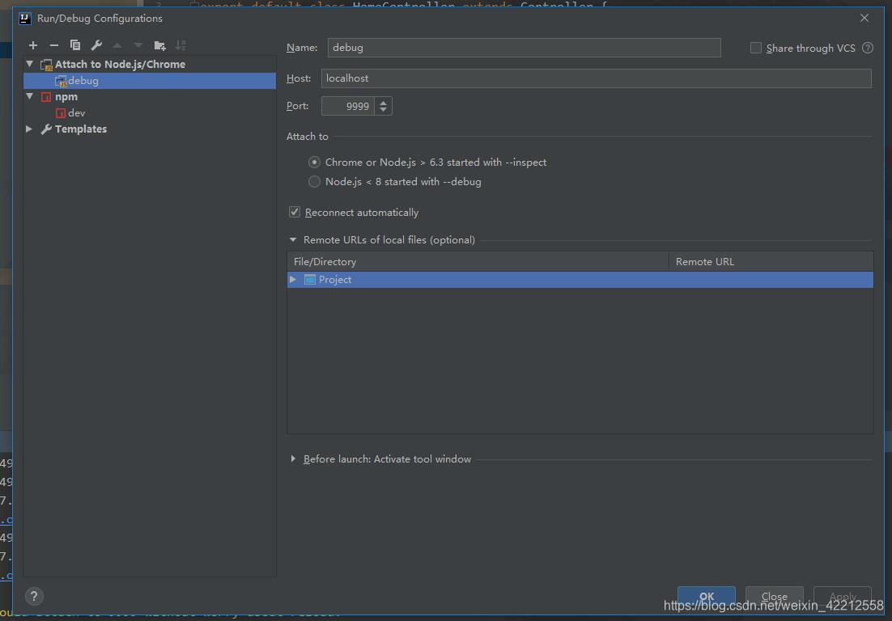The image size is (892, 621).
Task: Click the Host input field
Action: 597,78
